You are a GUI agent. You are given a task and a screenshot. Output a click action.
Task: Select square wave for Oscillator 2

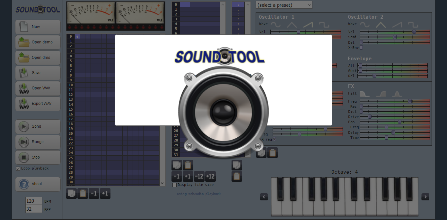(x=413, y=24)
